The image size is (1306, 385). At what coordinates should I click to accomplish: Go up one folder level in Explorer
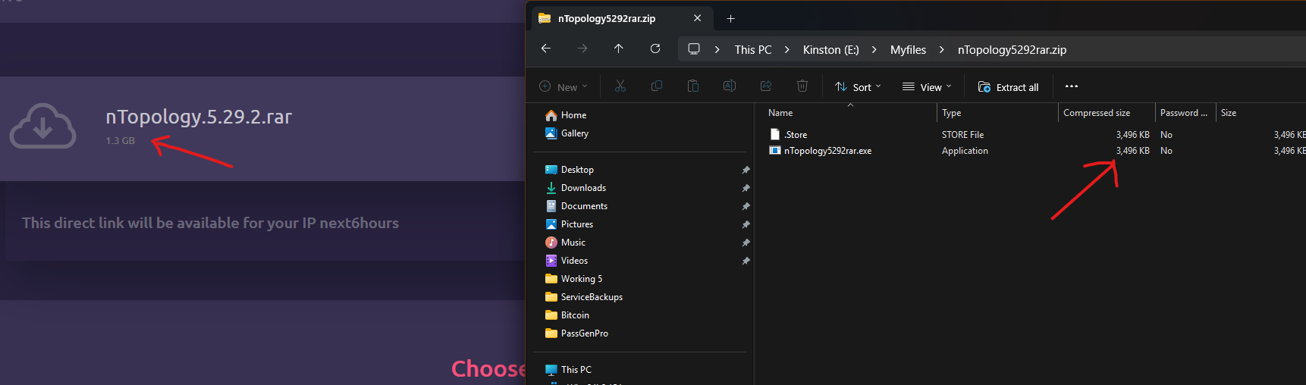[619, 49]
